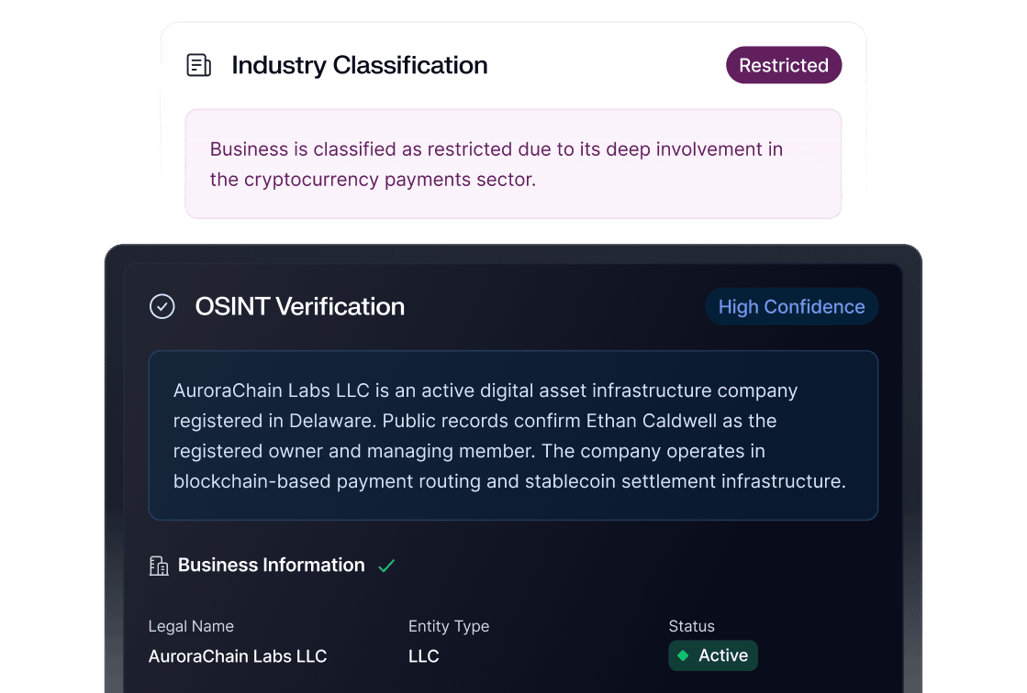Viewport: 1027px width, 693px height.
Task: Click the storefront icon before Business Information
Action: pos(157,566)
